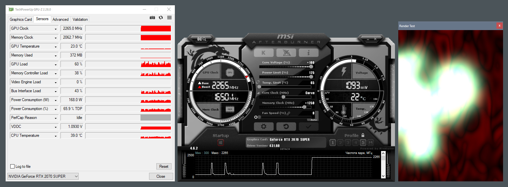Click the profile lock icon
The width and height of the screenshot is (508, 187).
[363, 135]
